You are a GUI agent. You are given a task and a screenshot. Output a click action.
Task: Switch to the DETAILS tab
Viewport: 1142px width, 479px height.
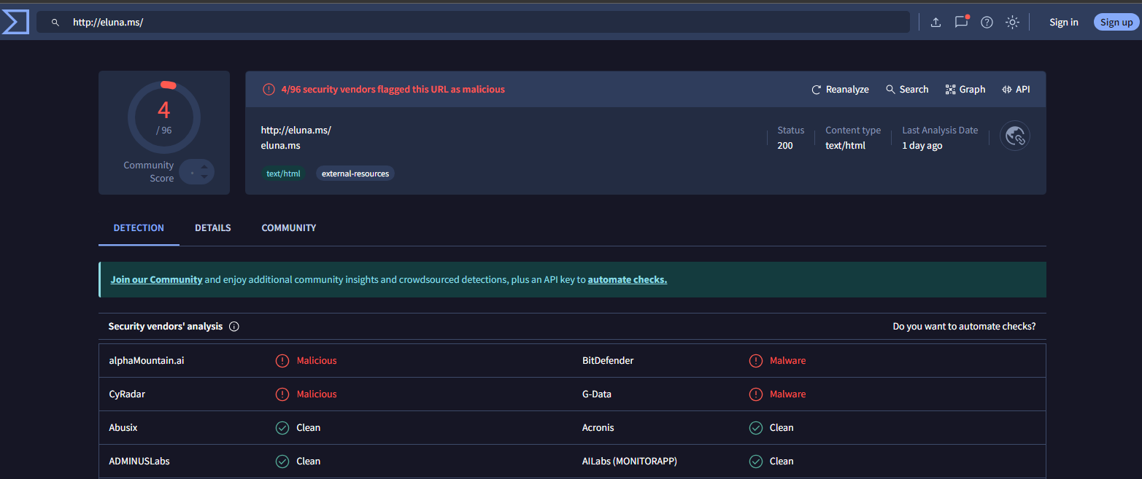[x=213, y=228]
